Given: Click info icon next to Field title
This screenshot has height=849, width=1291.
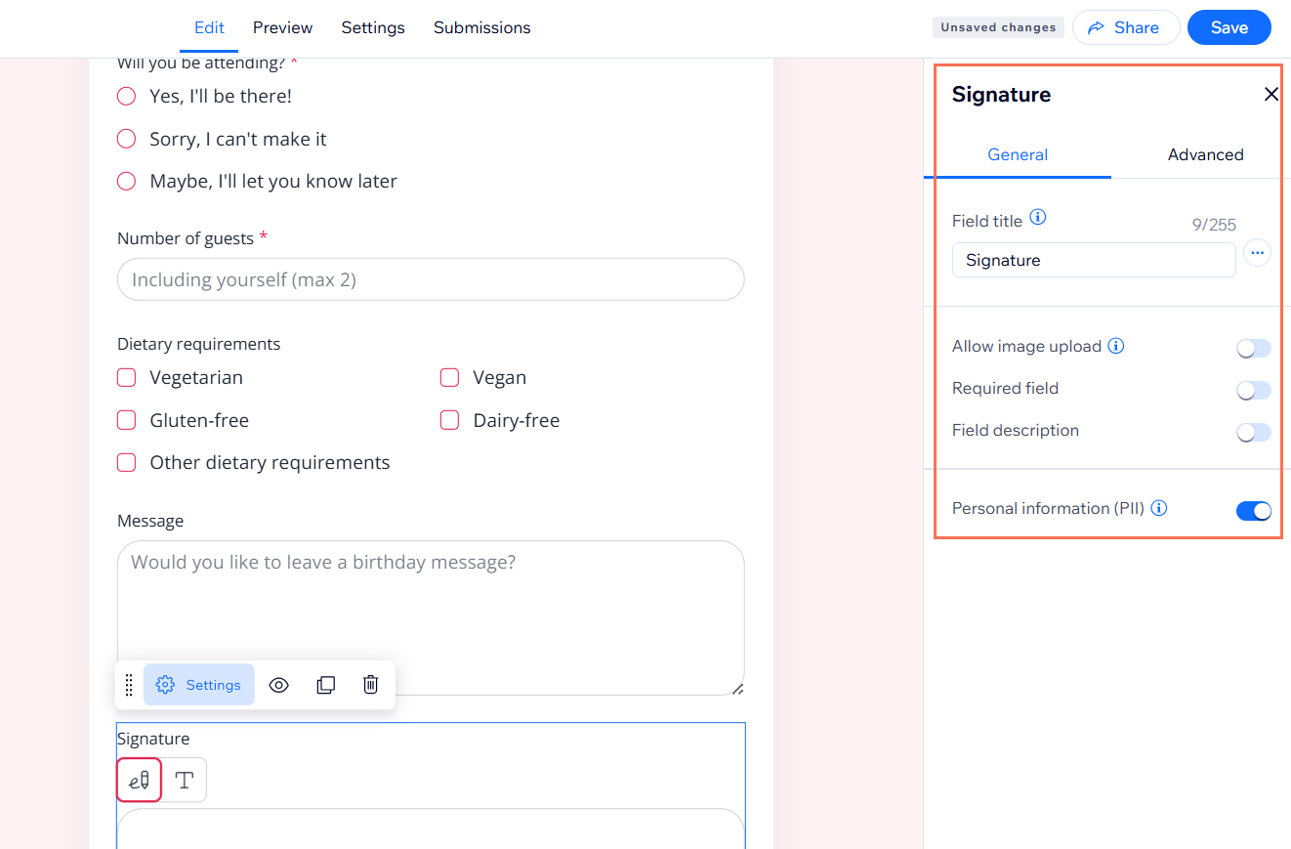Looking at the screenshot, I should pyautogui.click(x=1038, y=218).
